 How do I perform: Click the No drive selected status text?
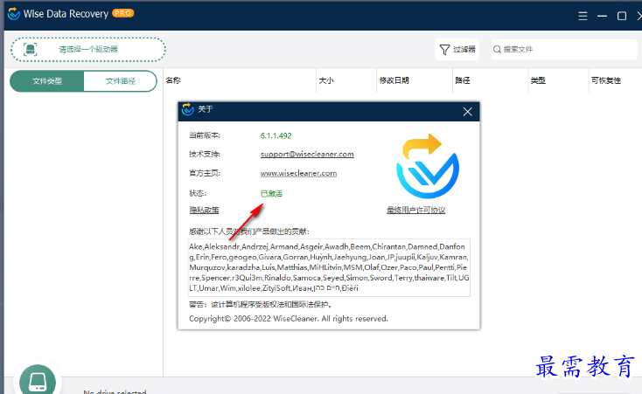pos(115,391)
